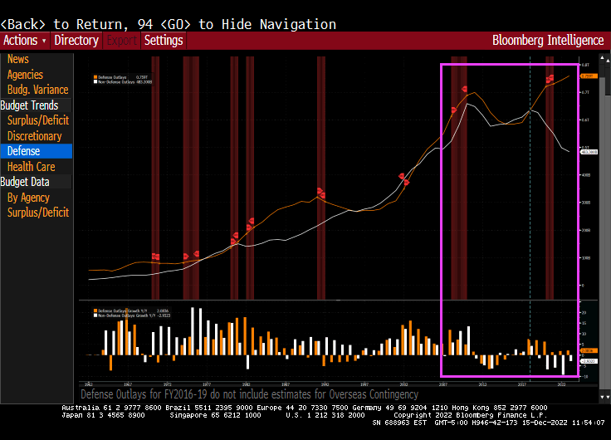This screenshot has width=611, height=440.
Task: Click the Export toolbar option
Action: point(122,40)
